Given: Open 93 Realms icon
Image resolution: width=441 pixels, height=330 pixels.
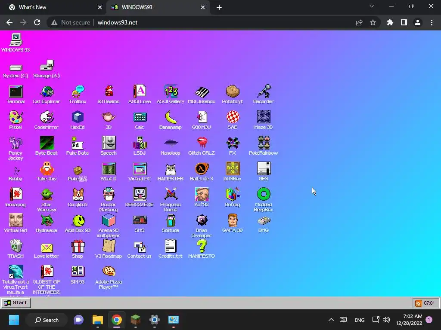Looking at the screenshot, I should (109, 95).
